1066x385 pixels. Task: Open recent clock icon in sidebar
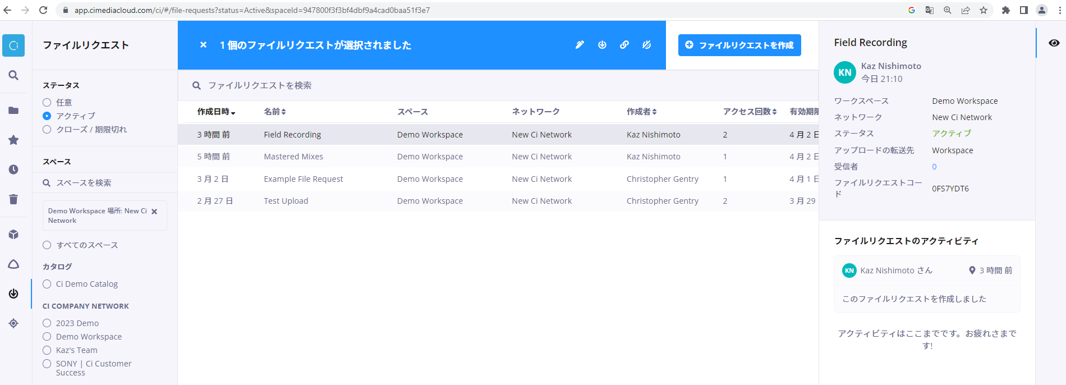(13, 169)
